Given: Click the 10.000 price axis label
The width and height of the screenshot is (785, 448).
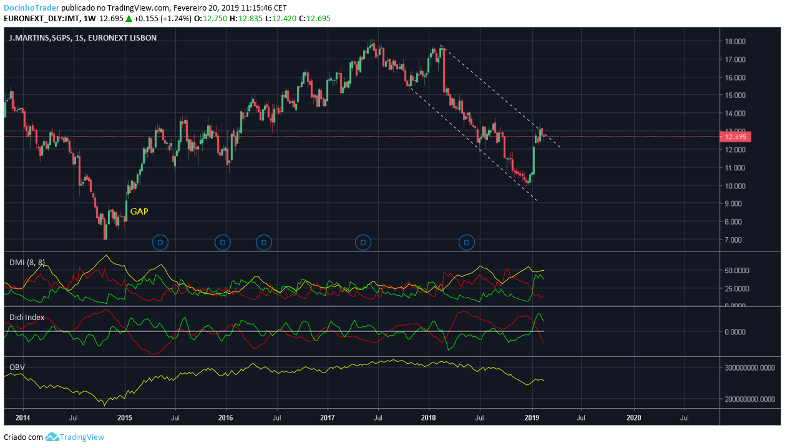Looking at the screenshot, I should (735, 186).
